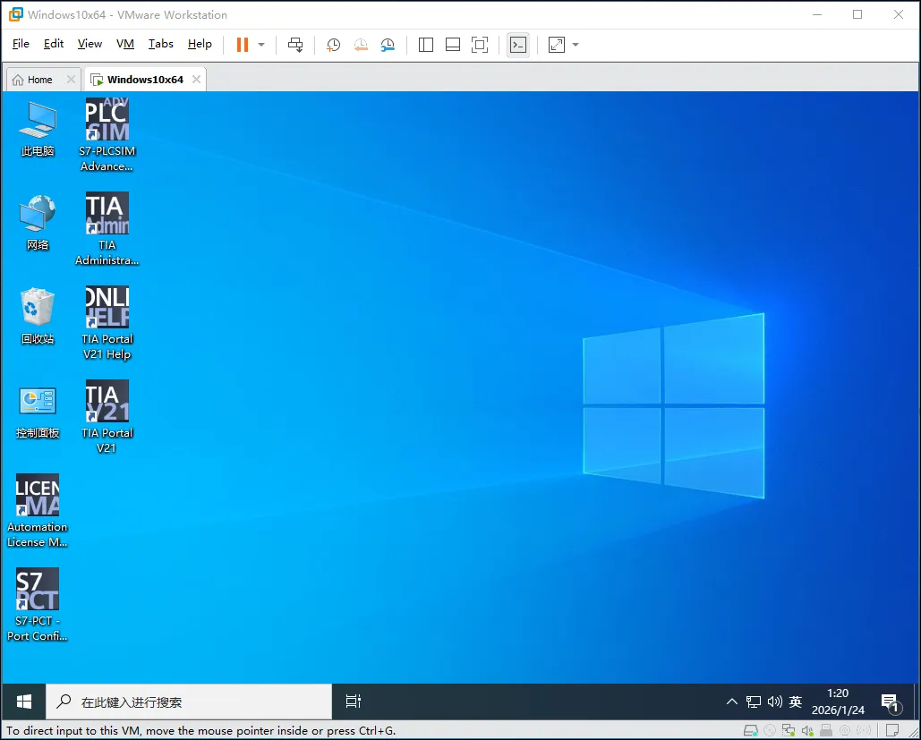Close the Windows10x64 tab
The height and width of the screenshot is (740, 921).
click(x=197, y=80)
